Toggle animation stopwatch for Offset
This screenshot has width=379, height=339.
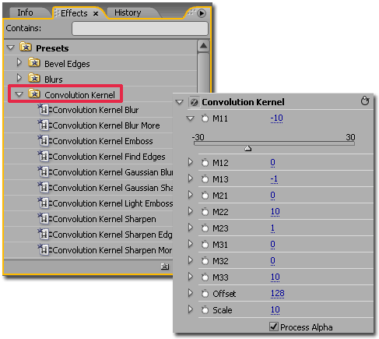(x=205, y=294)
